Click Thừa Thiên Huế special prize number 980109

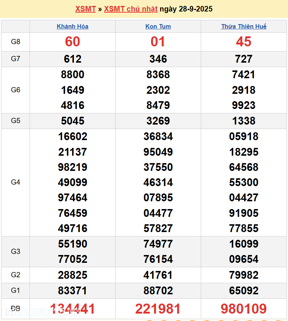pos(244,309)
